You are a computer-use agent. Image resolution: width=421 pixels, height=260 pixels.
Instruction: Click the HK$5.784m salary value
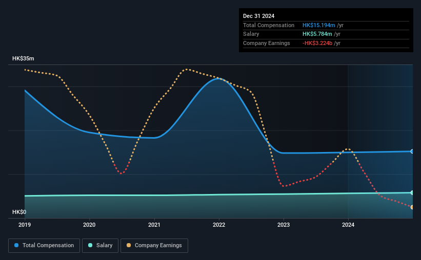pos(317,34)
